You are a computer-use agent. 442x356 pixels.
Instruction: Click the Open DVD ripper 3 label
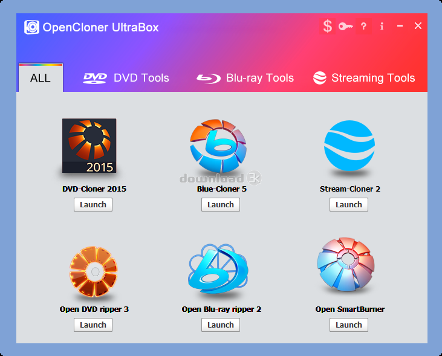(x=94, y=309)
